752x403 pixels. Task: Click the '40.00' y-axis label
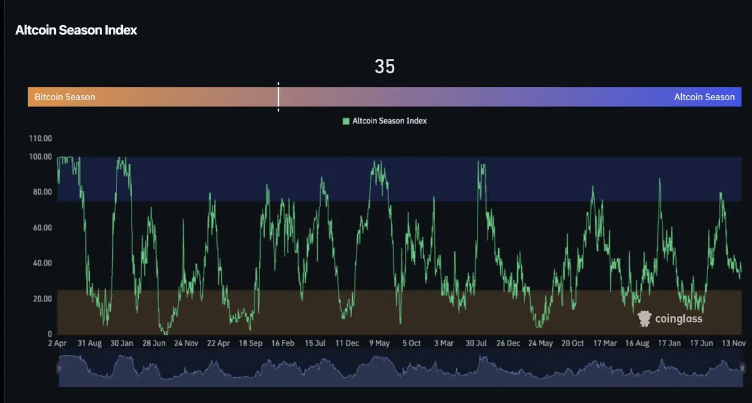pos(42,263)
